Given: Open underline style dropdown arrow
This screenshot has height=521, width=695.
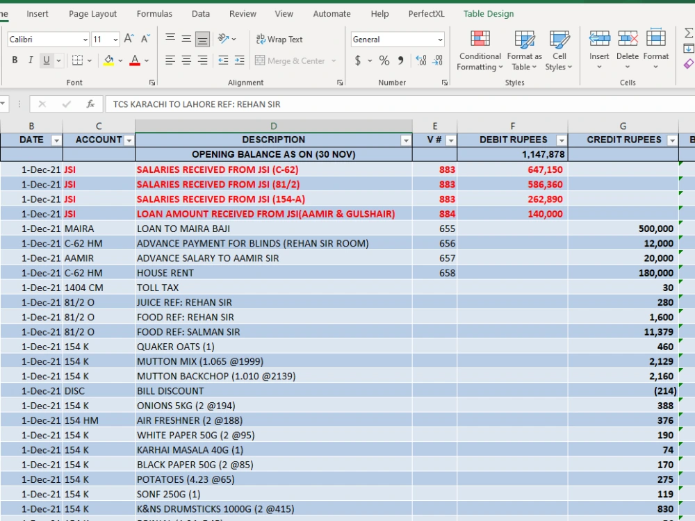Looking at the screenshot, I should point(58,60).
